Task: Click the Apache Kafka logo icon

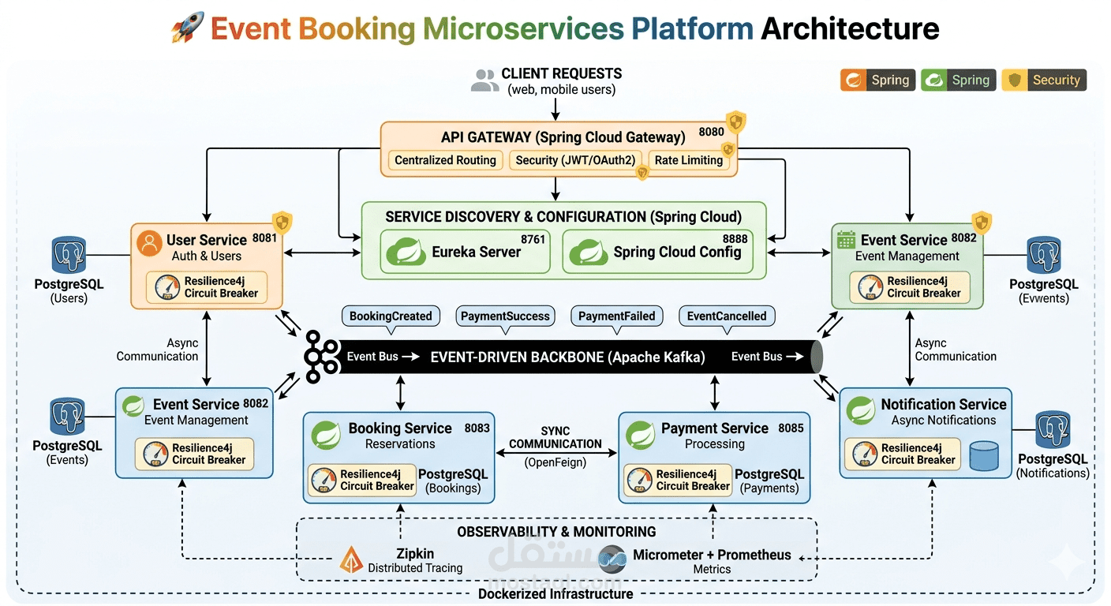Action: point(320,357)
